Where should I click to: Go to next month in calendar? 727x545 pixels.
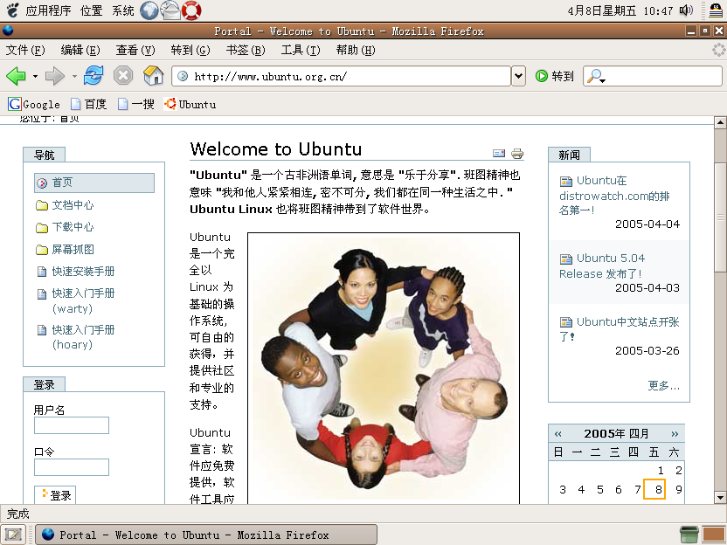675,434
